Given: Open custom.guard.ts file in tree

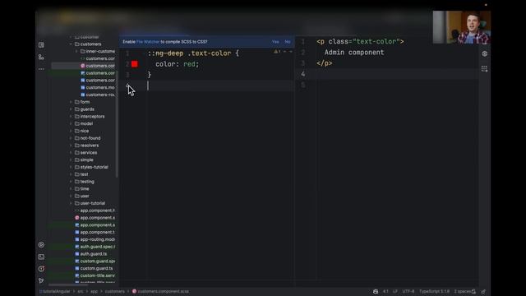Looking at the screenshot, I should 96,269.
